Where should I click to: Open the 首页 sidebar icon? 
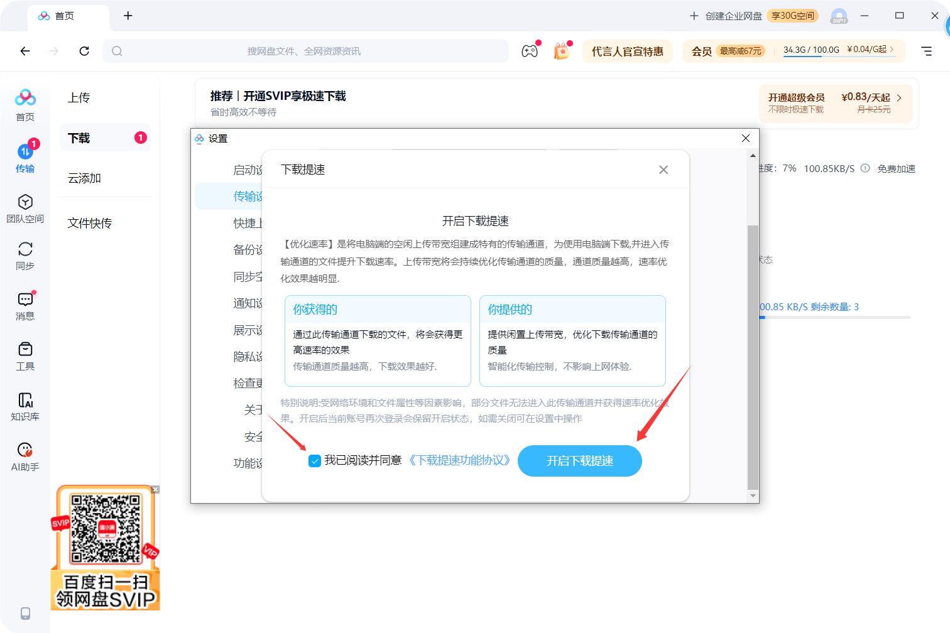coord(25,105)
